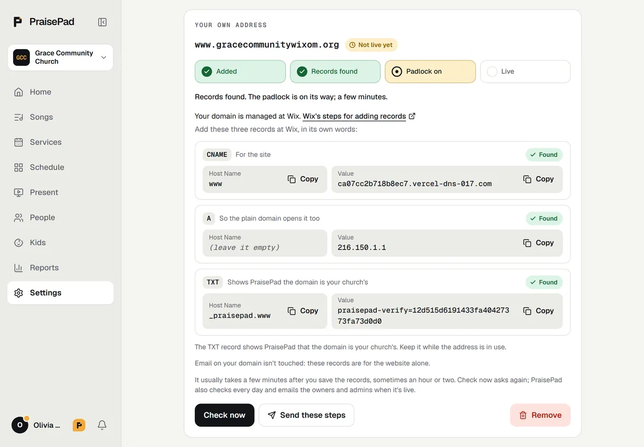Screen dimensions: 644x447
Task: Select Settings in the sidebar
Action: [x=61, y=293]
